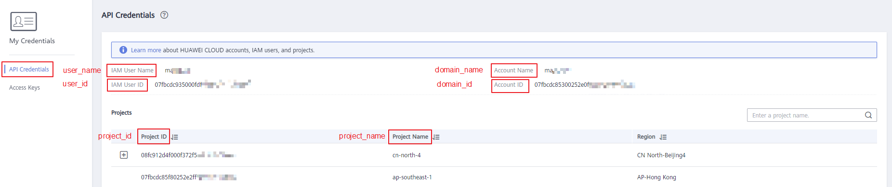Sort projects by Region icon

[x=663, y=137]
